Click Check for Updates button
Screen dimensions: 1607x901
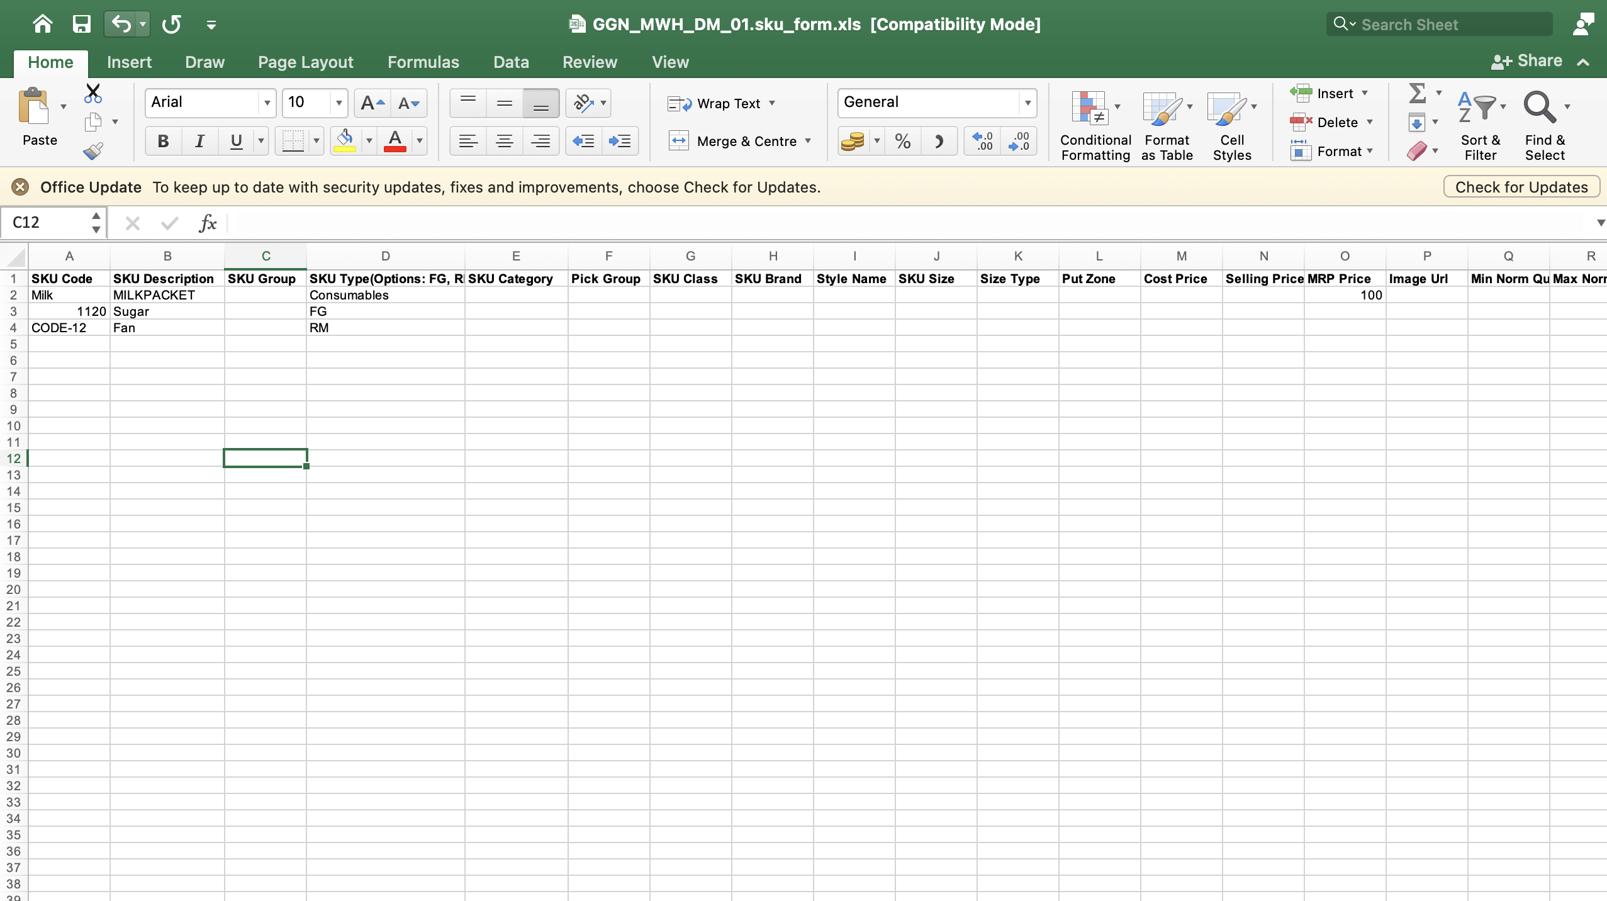coord(1521,187)
